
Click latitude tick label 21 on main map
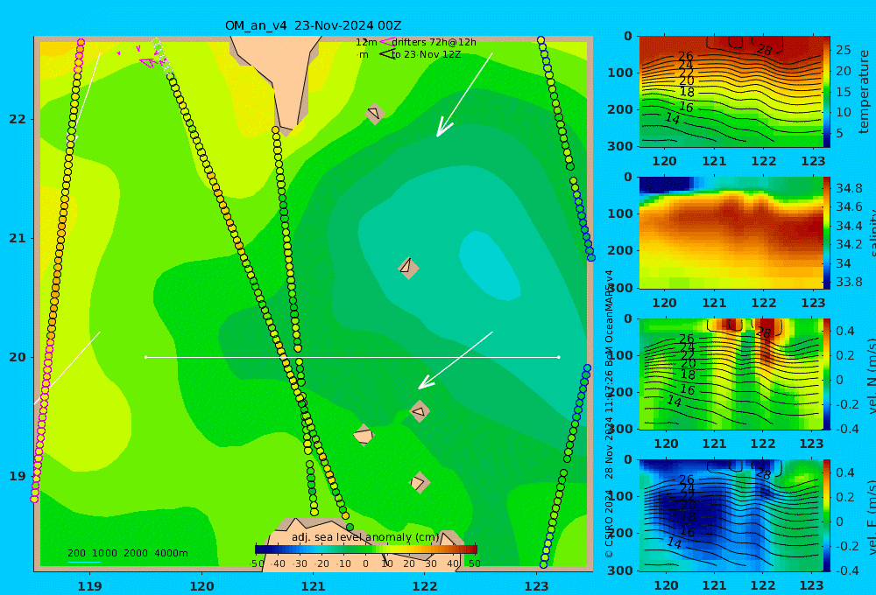coord(18,238)
